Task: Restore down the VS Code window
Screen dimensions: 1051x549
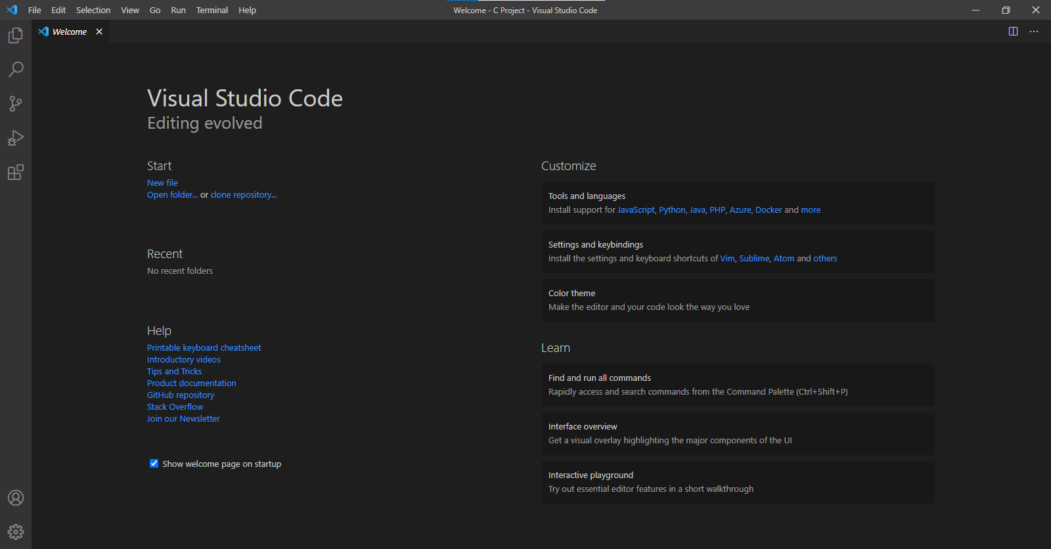Action: (1006, 10)
